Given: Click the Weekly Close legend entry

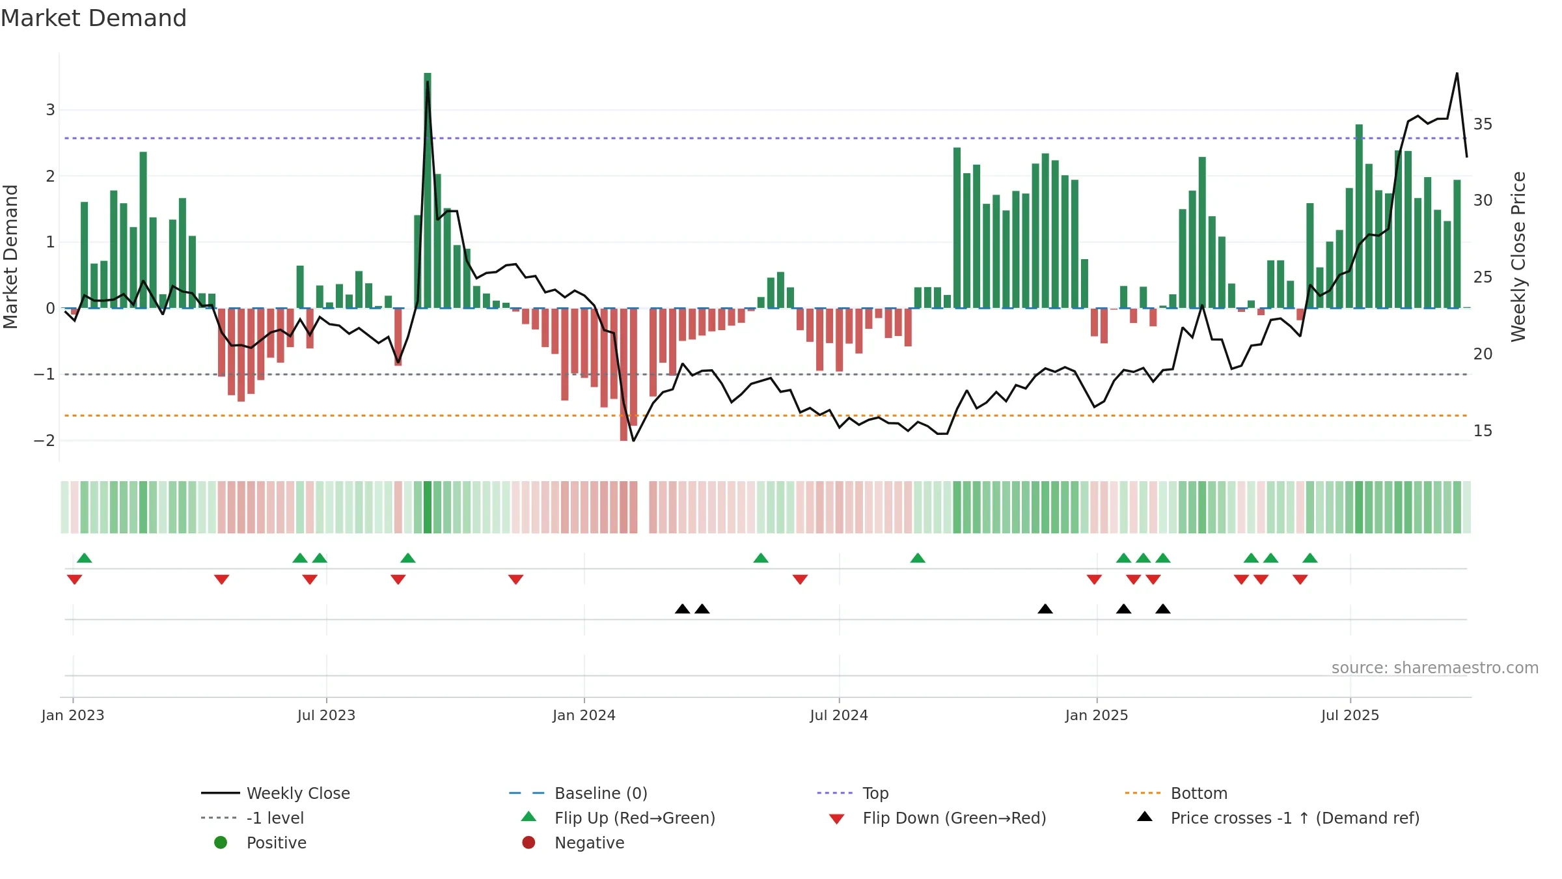Looking at the screenshot, I should (275, 793).
